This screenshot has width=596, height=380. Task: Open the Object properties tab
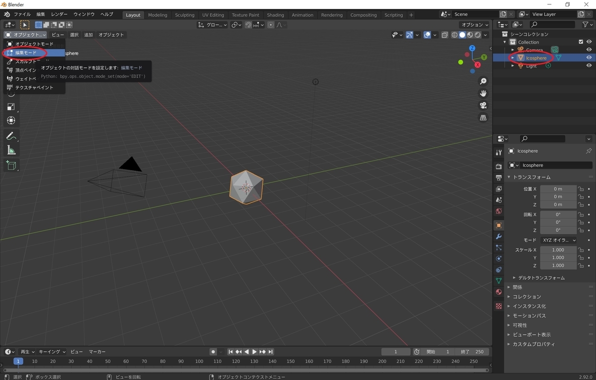tap(499, 225)
